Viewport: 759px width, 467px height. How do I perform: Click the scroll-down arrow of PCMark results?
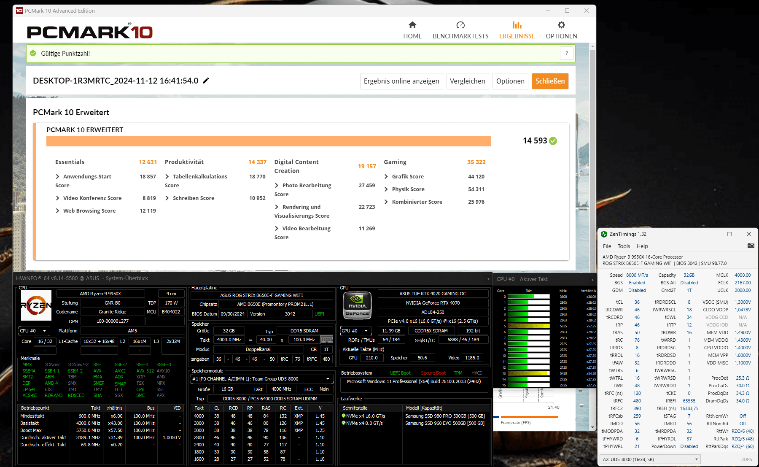tap(592, 427)
